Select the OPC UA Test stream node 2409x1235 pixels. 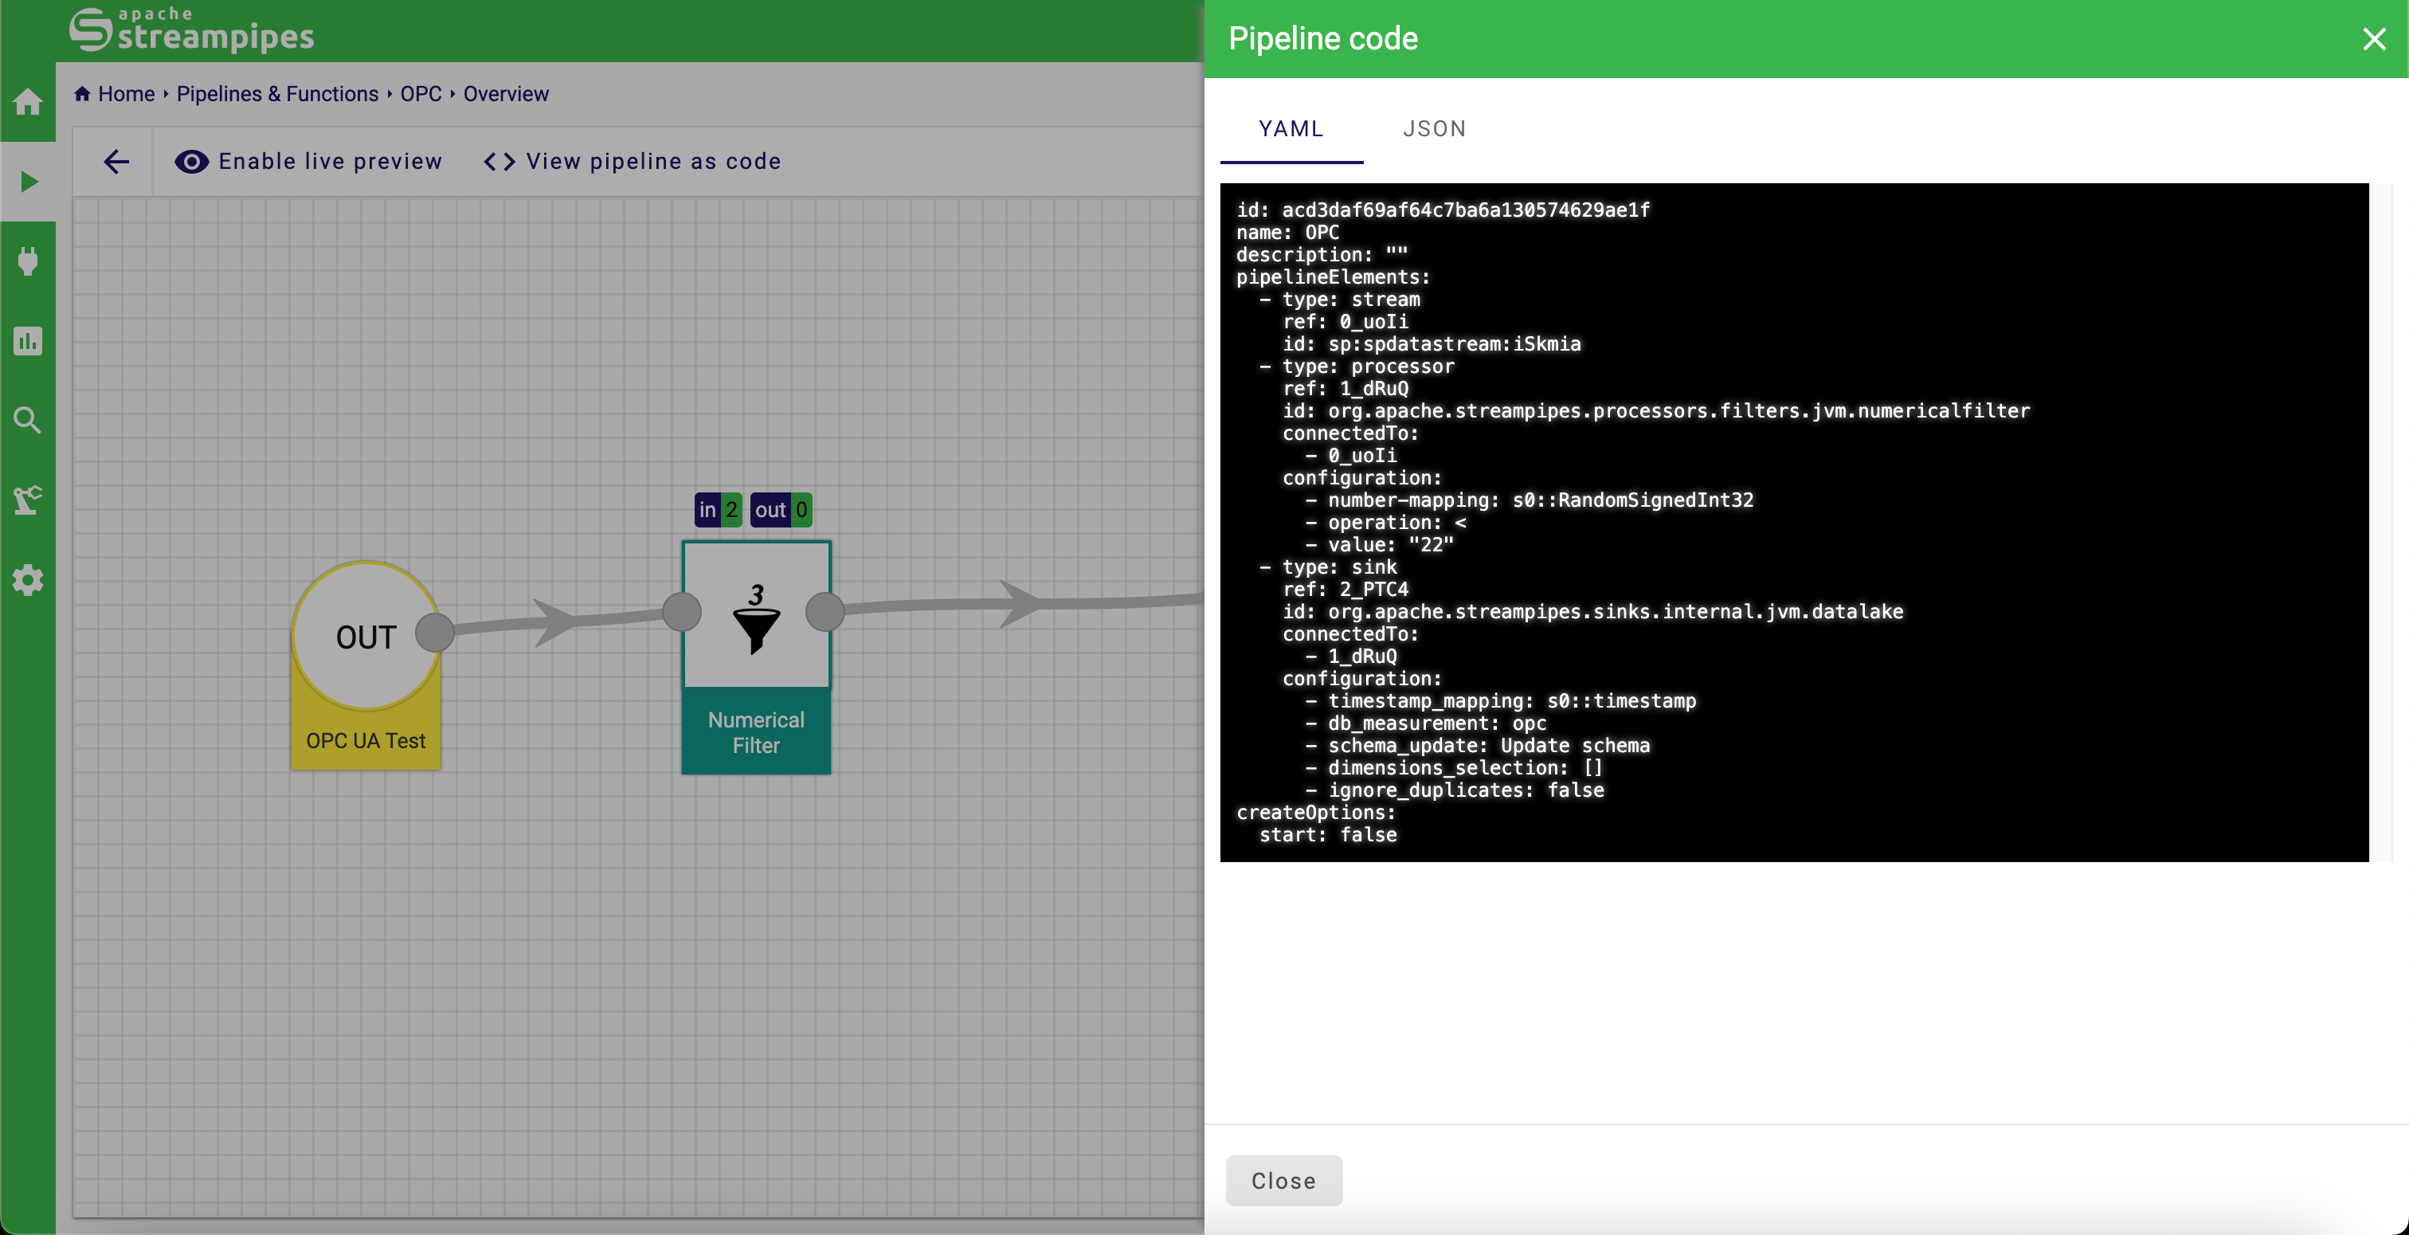366,665
